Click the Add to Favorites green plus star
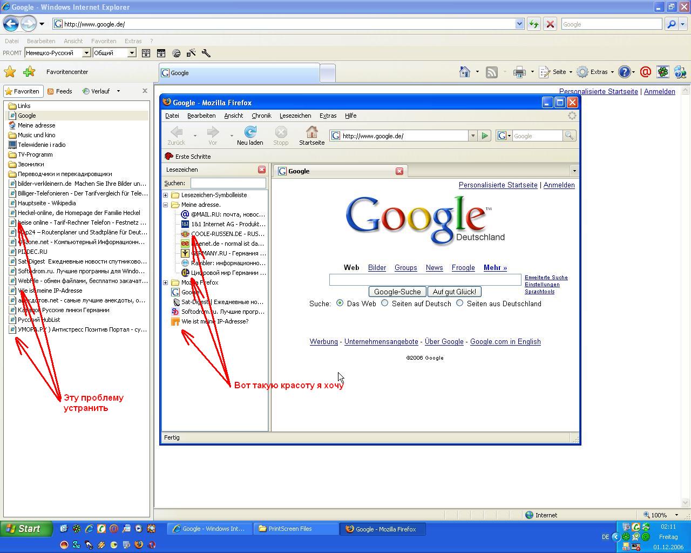The width and height of the screenshot is (691, 553). [x=29, y=72]
